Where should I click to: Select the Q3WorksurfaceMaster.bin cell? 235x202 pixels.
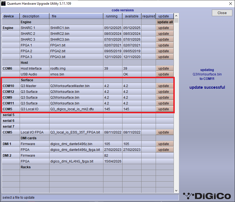tap(76, 86)
